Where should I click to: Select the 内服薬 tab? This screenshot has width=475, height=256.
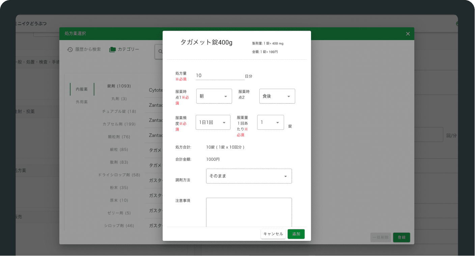pos(82,89)
